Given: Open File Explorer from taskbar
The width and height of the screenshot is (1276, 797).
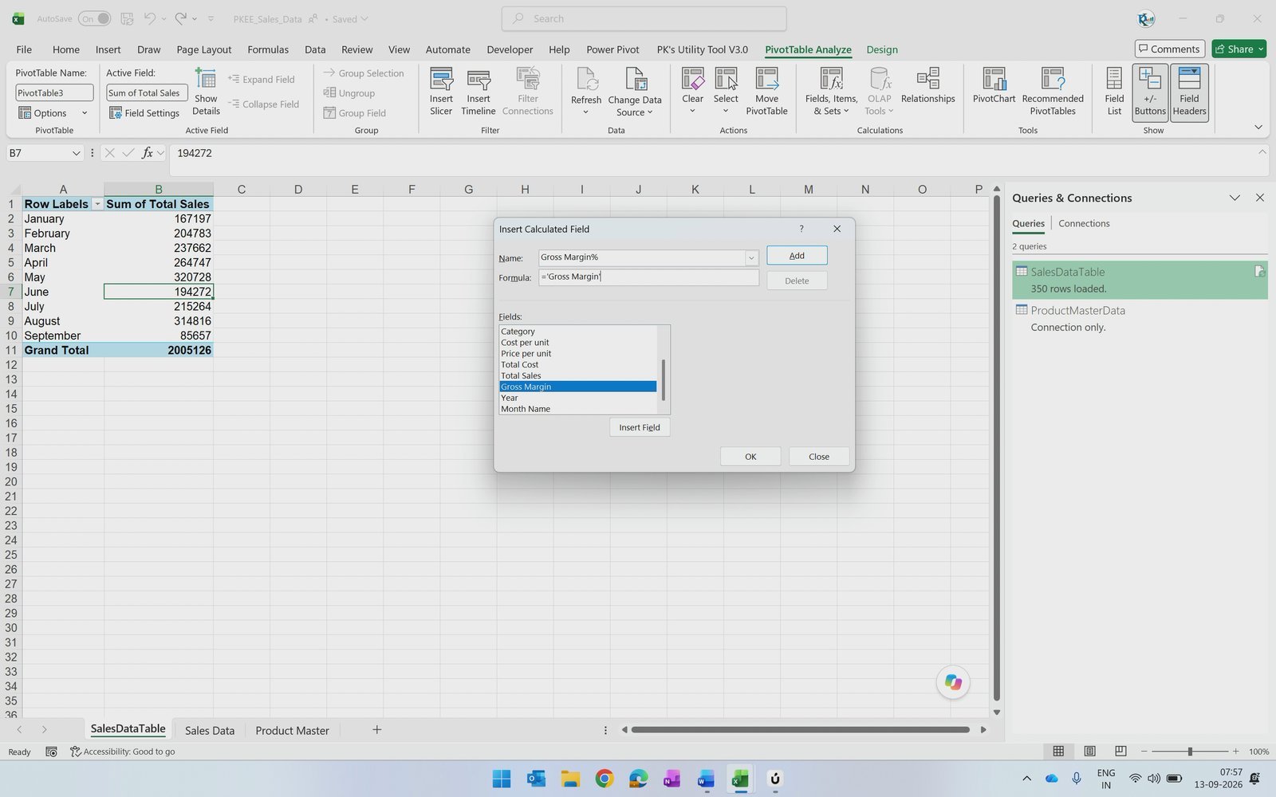Looking at the screenshot, I should coord(569,779).
